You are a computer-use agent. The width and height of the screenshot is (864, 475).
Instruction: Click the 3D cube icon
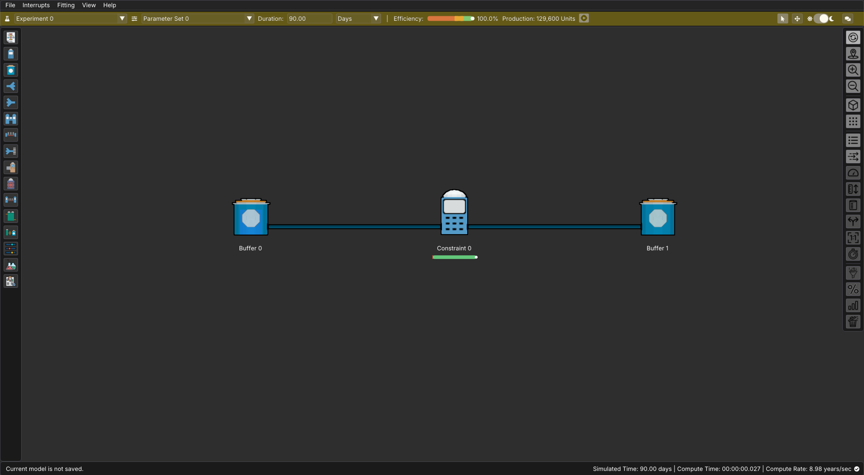(x=853, y=105)
